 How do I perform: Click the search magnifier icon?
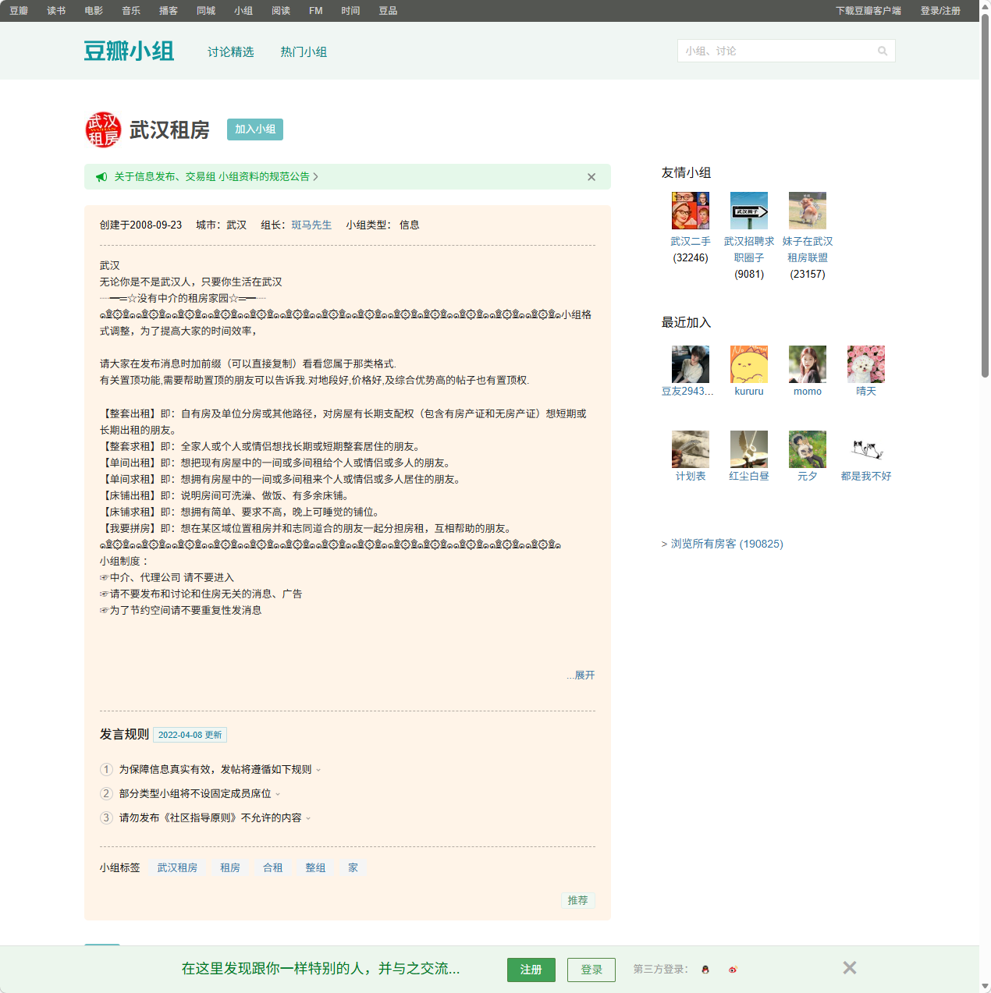[x=883, y=51]
